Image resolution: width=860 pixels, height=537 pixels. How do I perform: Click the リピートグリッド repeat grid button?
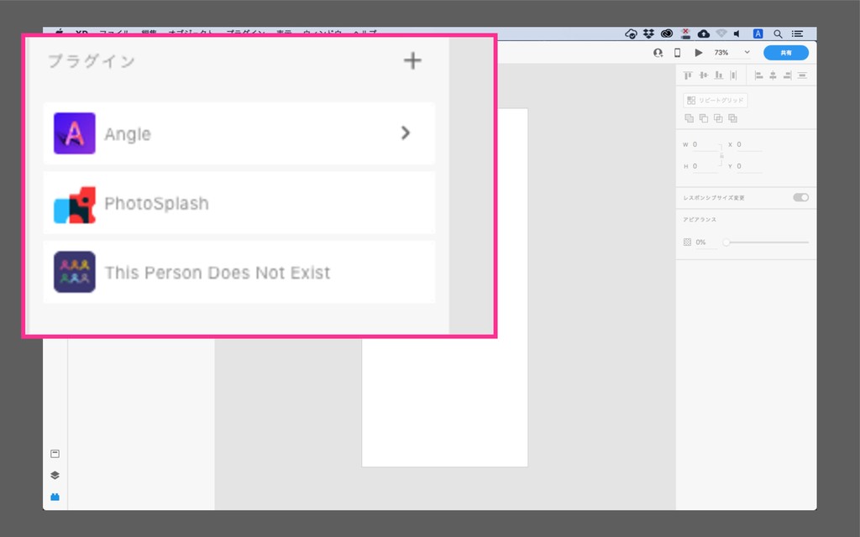point(716,101)
